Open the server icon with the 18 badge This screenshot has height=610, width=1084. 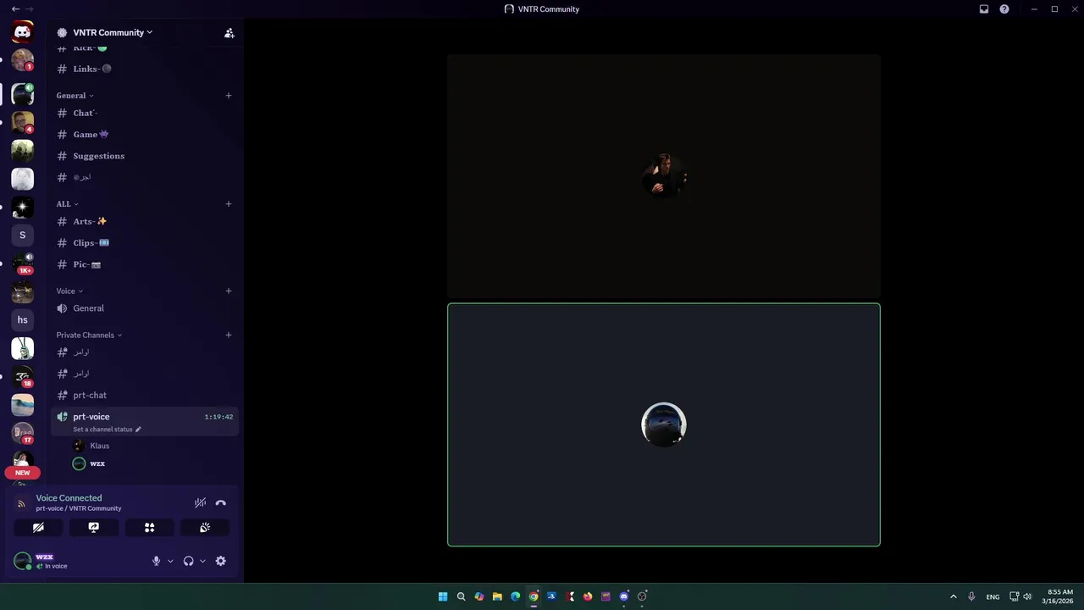coord(23,376)
